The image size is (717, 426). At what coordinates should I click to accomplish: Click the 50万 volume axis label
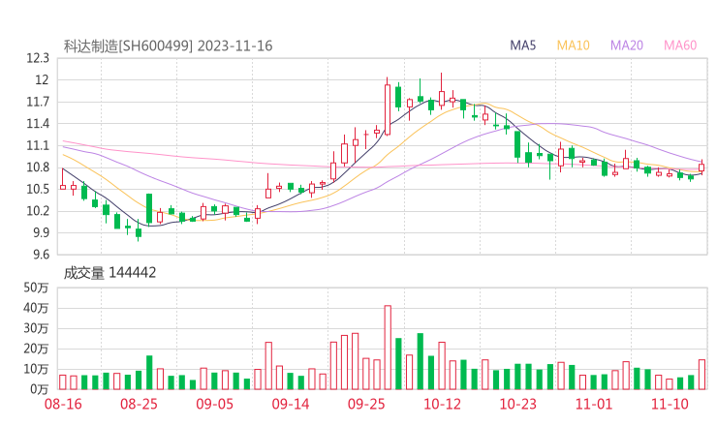[36, 288]
